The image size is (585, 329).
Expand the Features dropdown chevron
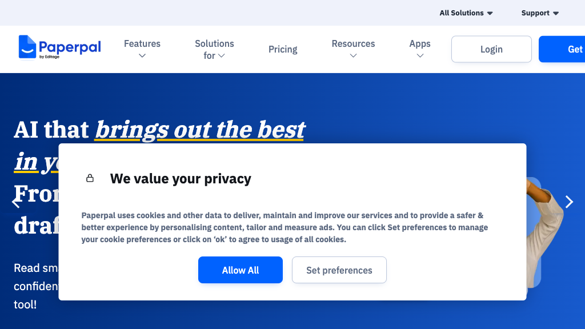[142, 54]
